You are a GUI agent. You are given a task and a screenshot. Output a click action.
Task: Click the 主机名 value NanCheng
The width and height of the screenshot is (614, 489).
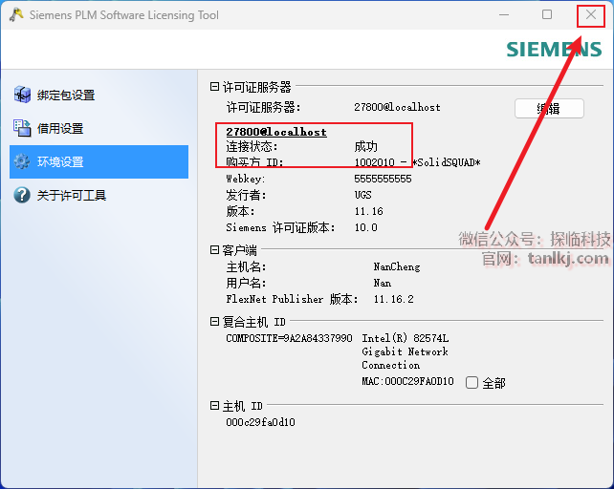click(397, 266)
